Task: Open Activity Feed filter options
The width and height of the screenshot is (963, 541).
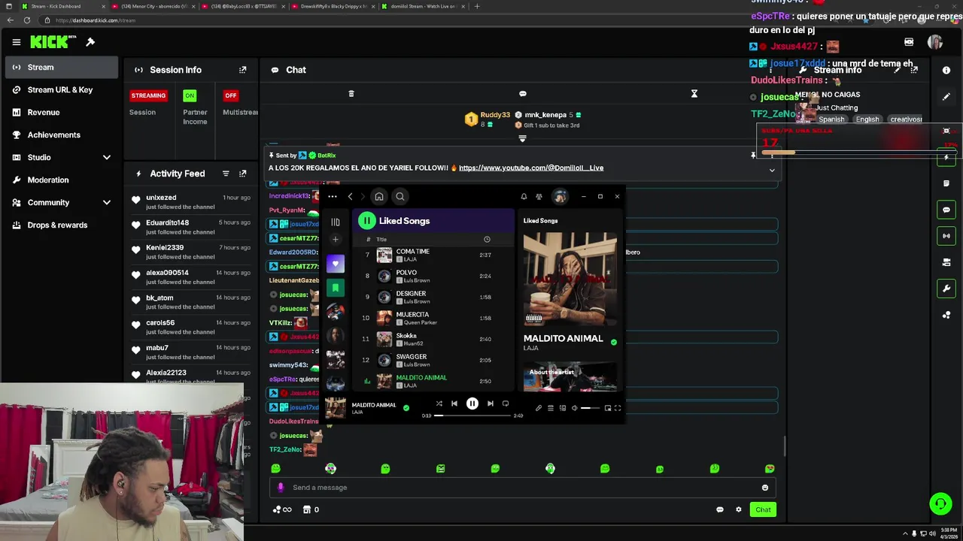Action: [x=226, y=174]
